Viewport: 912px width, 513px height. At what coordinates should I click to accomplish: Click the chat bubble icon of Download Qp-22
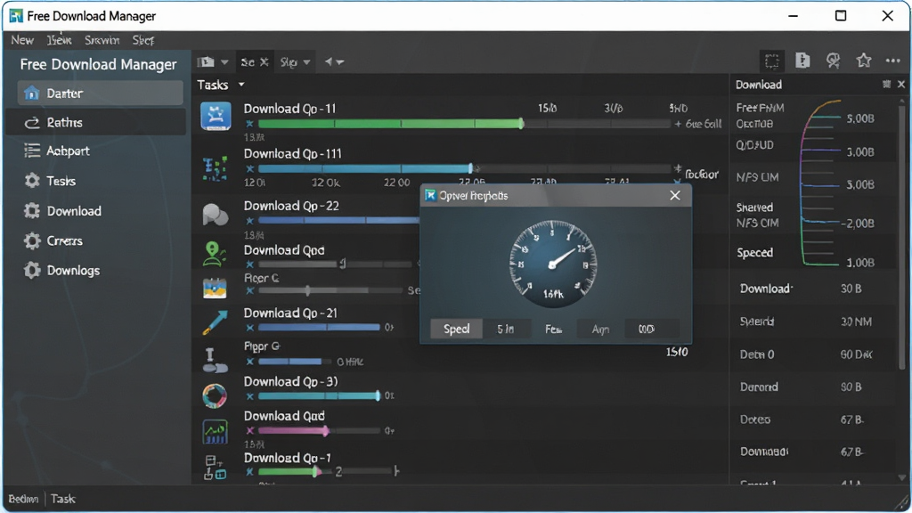[216, 215]
